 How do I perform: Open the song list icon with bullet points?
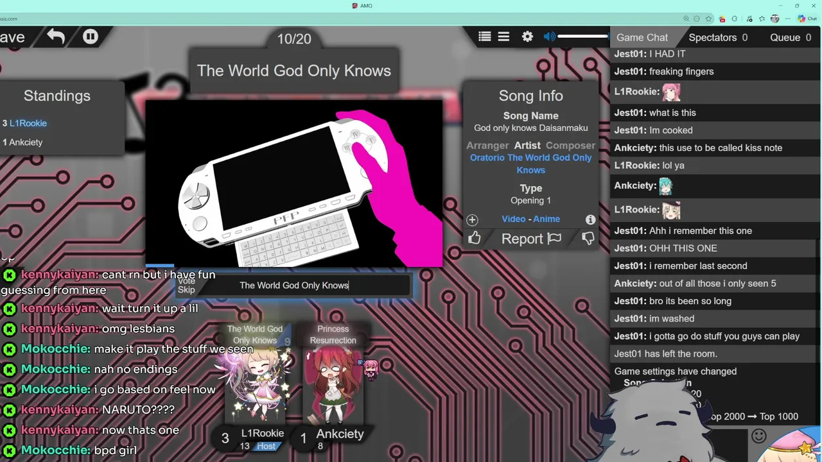pyautogui.click(x=485, y=37)
